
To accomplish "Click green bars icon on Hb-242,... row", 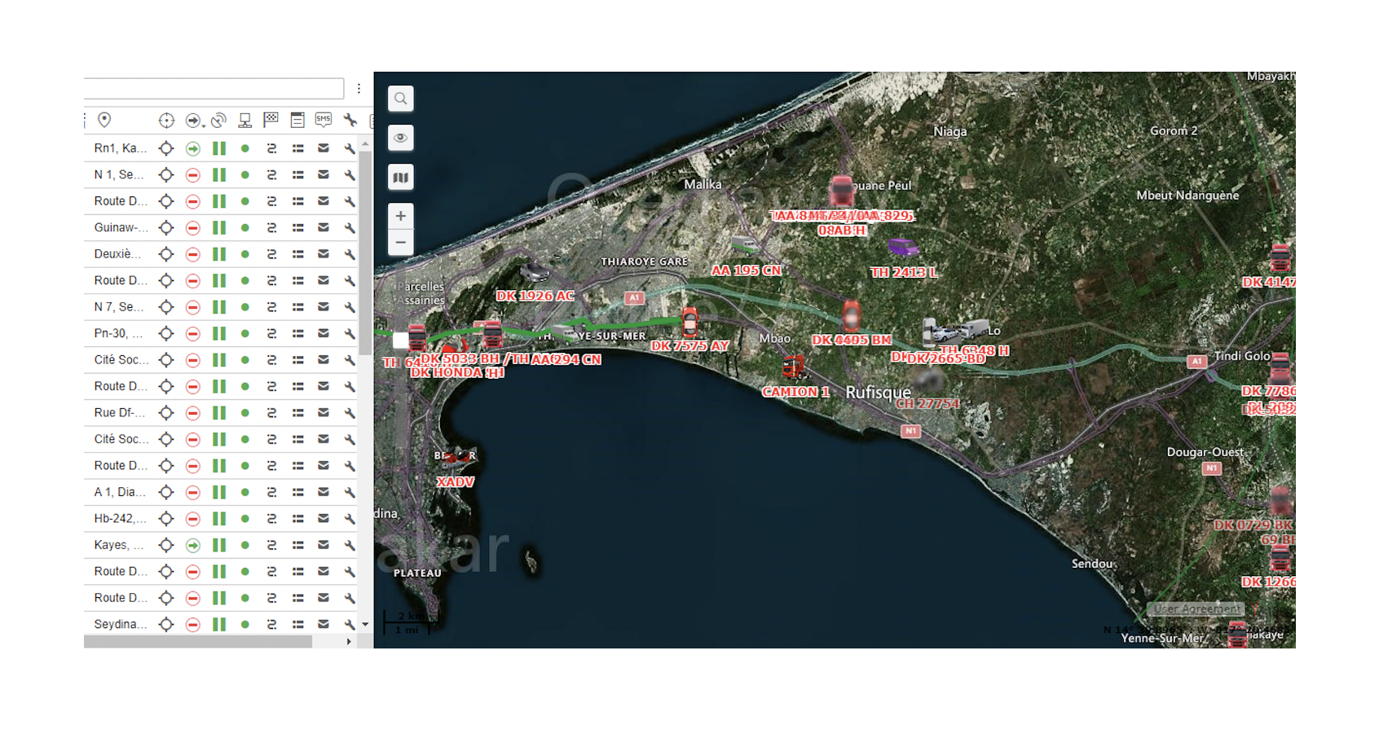I will (219, 518).
